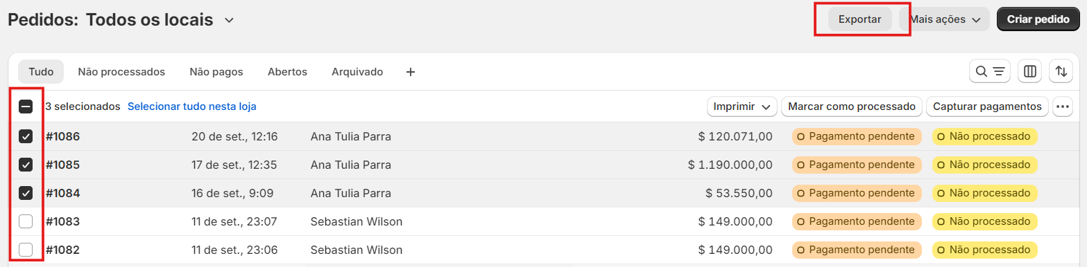Check the checkbox for order #1083
Screen dimensions: 1087x267
click(x=26, y=221)
